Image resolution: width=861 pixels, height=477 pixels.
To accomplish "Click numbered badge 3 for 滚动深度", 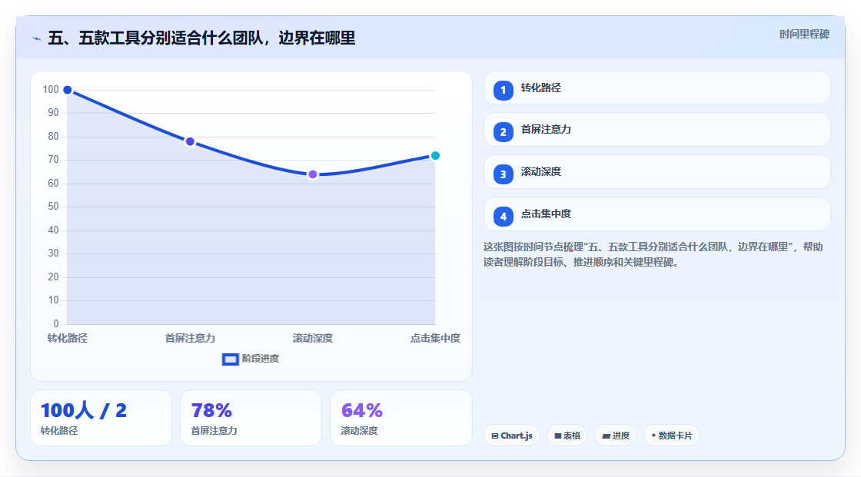I will coord(503,174).
